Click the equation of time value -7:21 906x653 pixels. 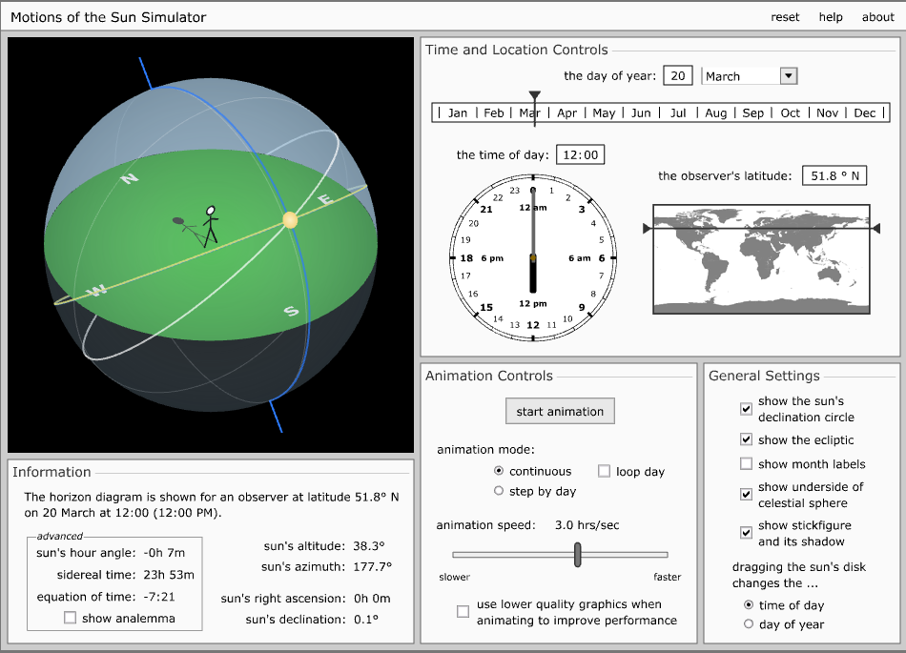[159, 597]
